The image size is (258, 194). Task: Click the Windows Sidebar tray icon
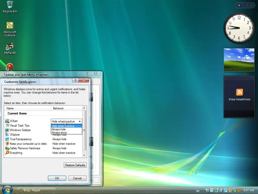coord(216,190)
